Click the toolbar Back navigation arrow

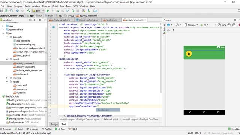point(18,11)
